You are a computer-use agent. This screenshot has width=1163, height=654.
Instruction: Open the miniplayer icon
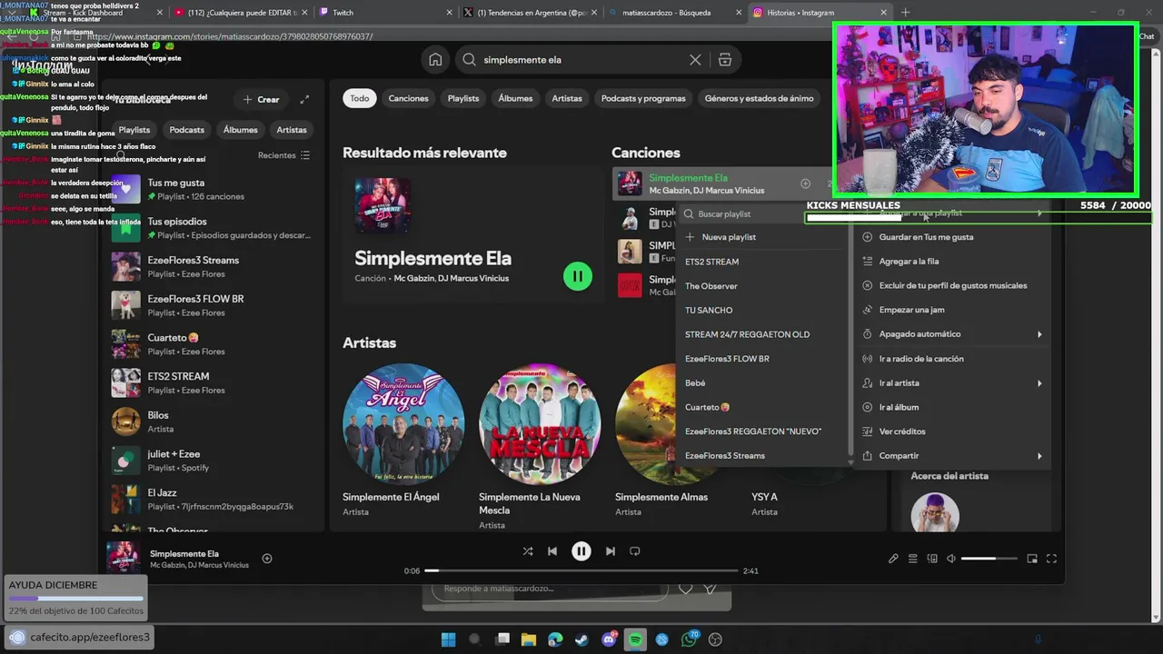tap(1032, 559)
